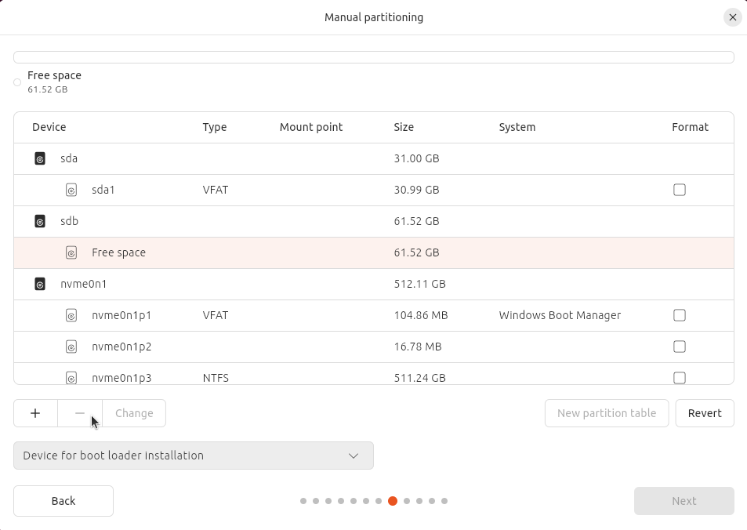Open the boot loader device dropdown
Image resolution: width=747 pixels, height=530 pixels.
coord(194,456)
